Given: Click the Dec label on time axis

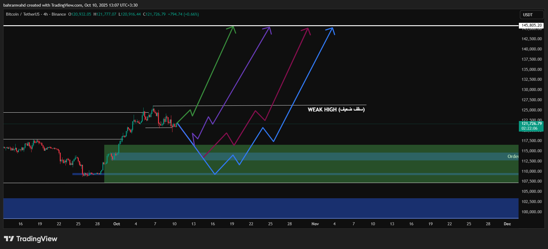Looking at the screenshot, I should coord(507,224).
